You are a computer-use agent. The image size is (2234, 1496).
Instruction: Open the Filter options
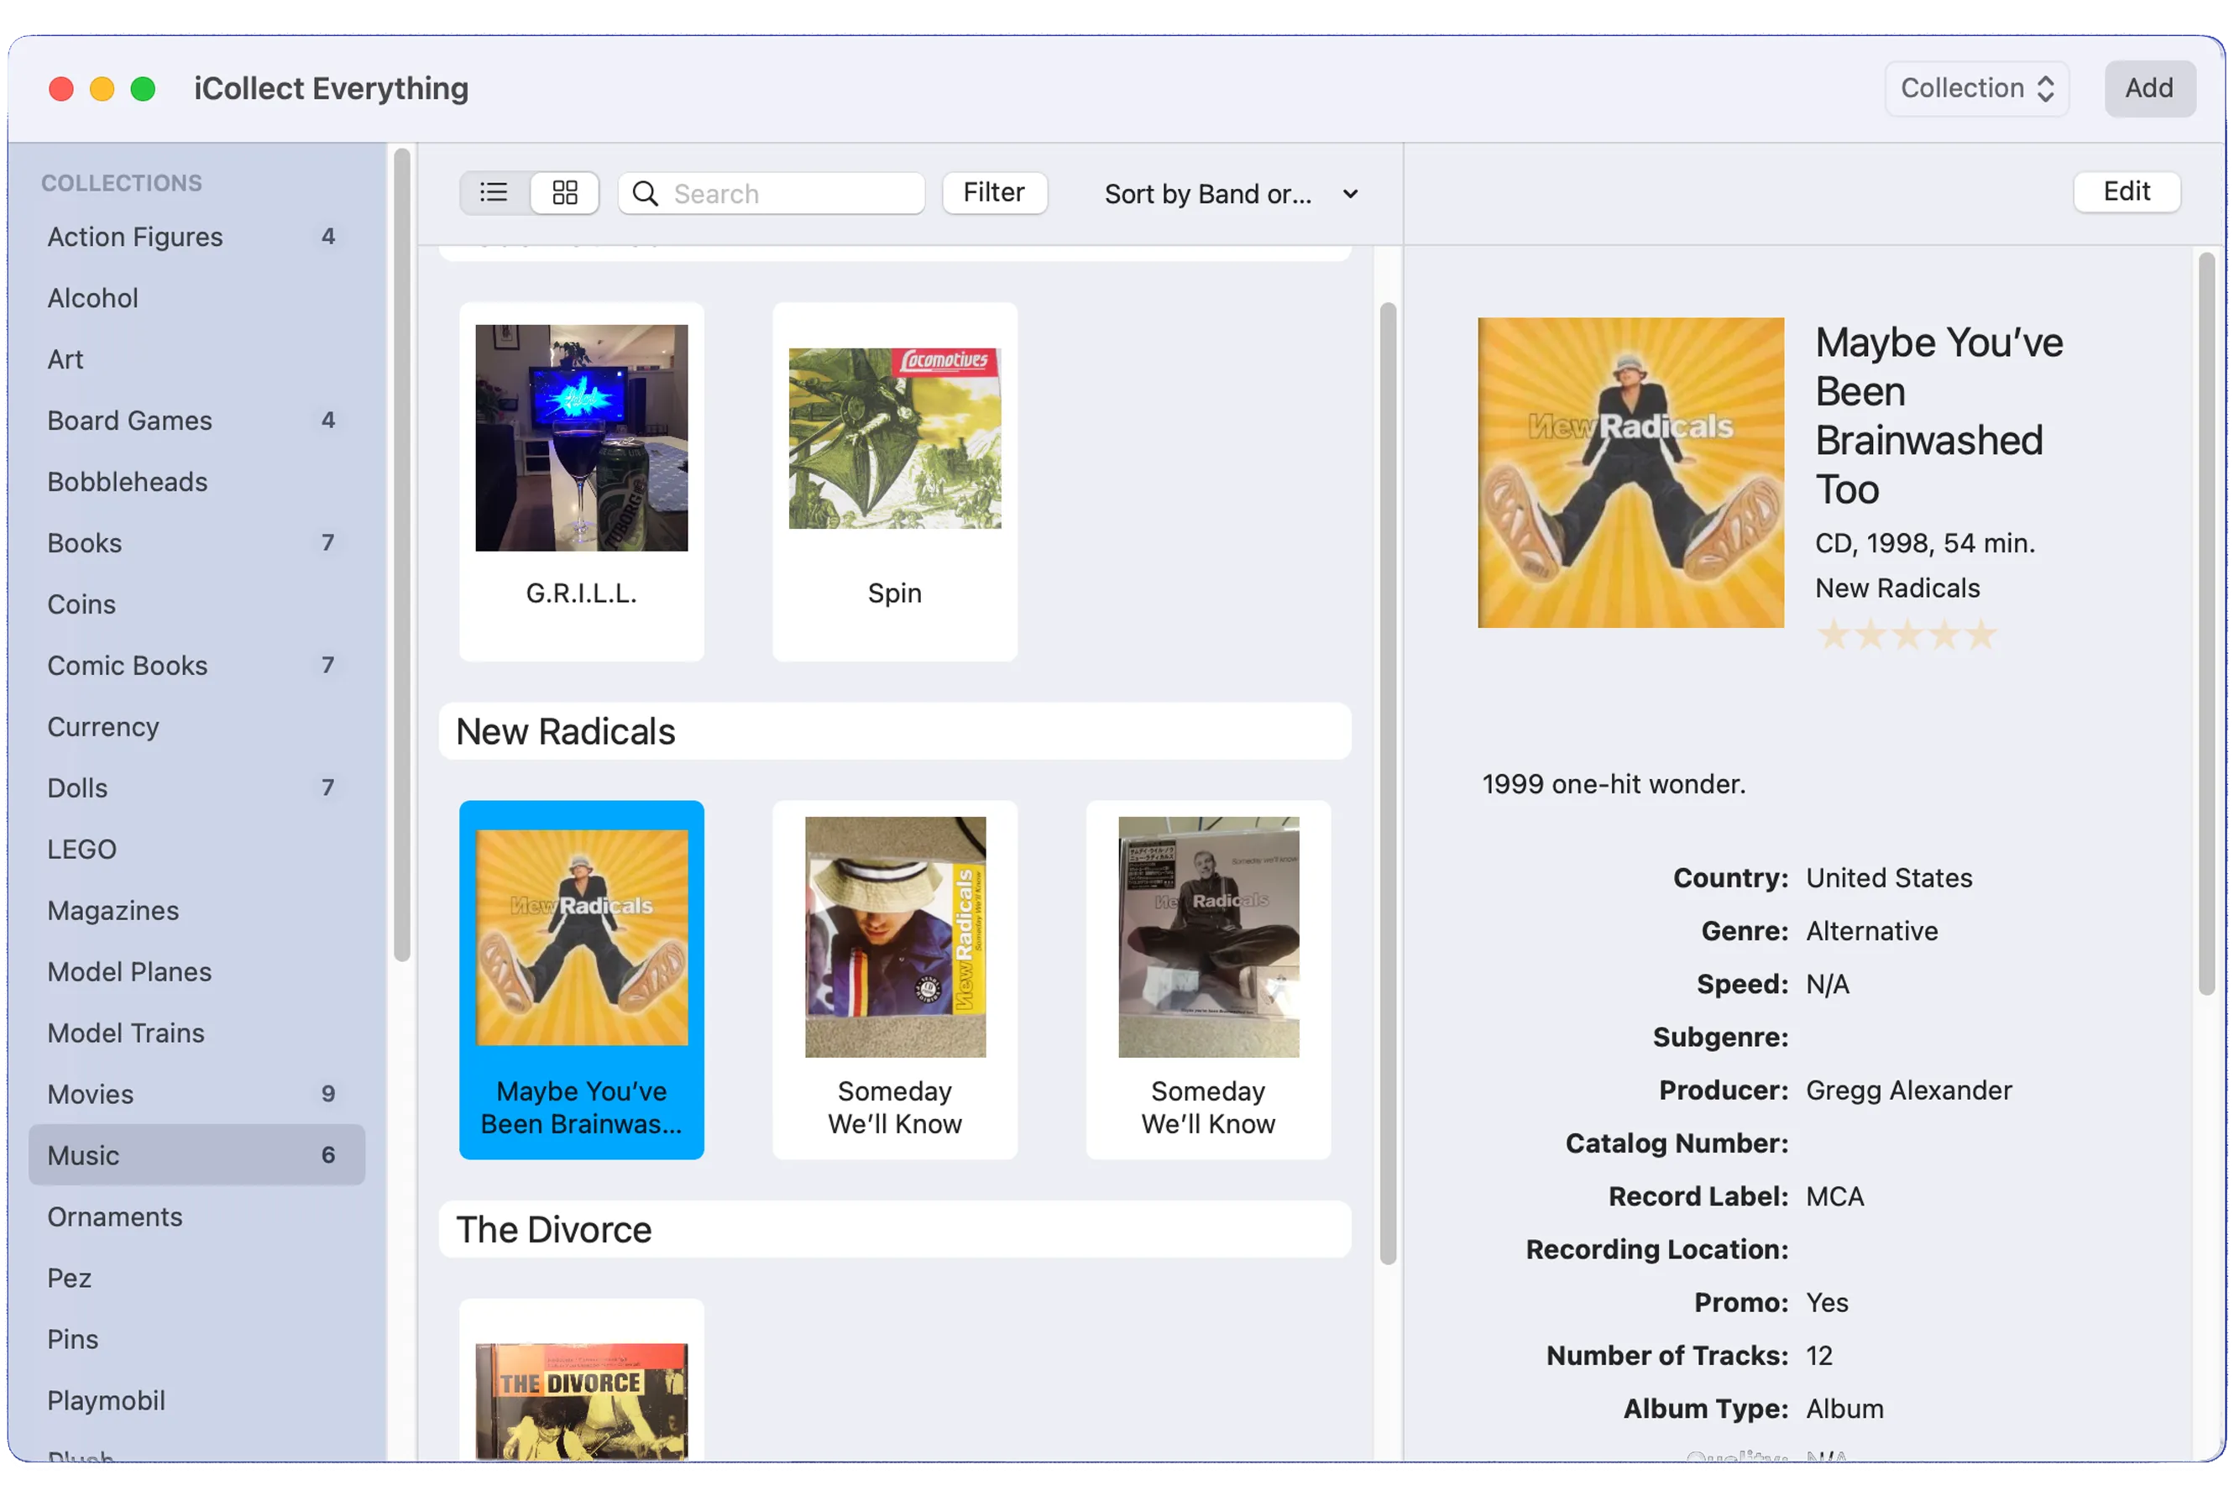pos(994,193)
